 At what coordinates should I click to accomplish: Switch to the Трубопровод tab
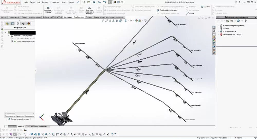pos(79,17)
